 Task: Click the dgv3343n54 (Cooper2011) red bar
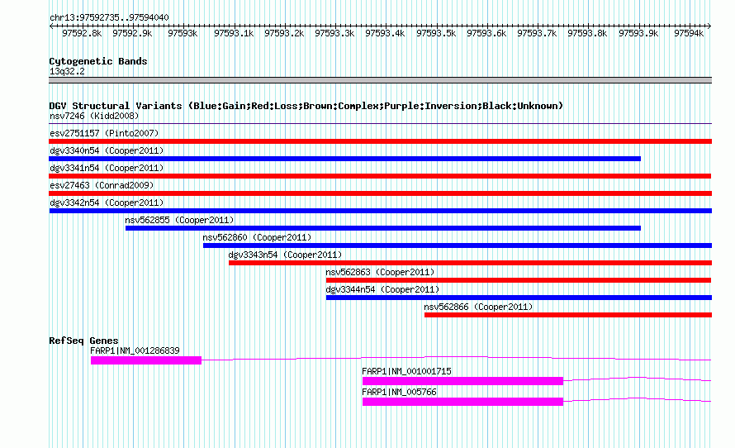[470, 263]
